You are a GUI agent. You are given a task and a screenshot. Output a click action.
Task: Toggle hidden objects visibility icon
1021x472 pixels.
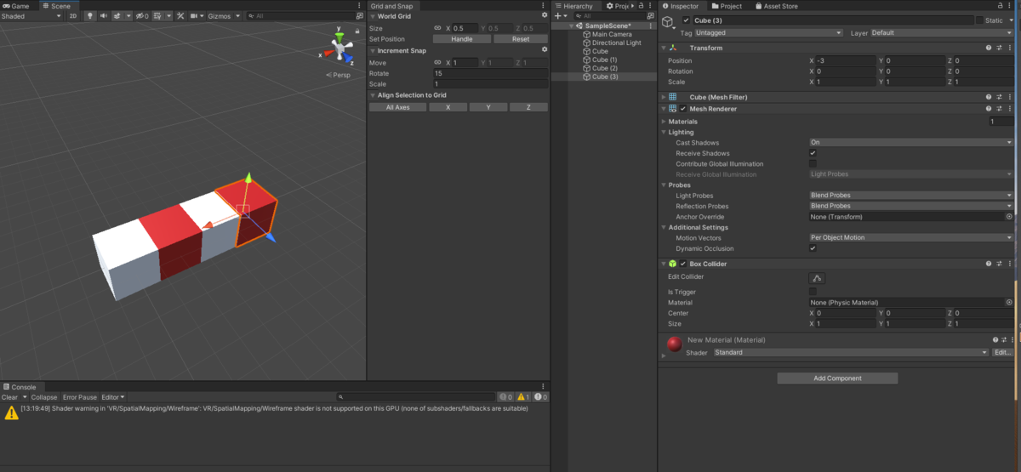pos(141,16)
